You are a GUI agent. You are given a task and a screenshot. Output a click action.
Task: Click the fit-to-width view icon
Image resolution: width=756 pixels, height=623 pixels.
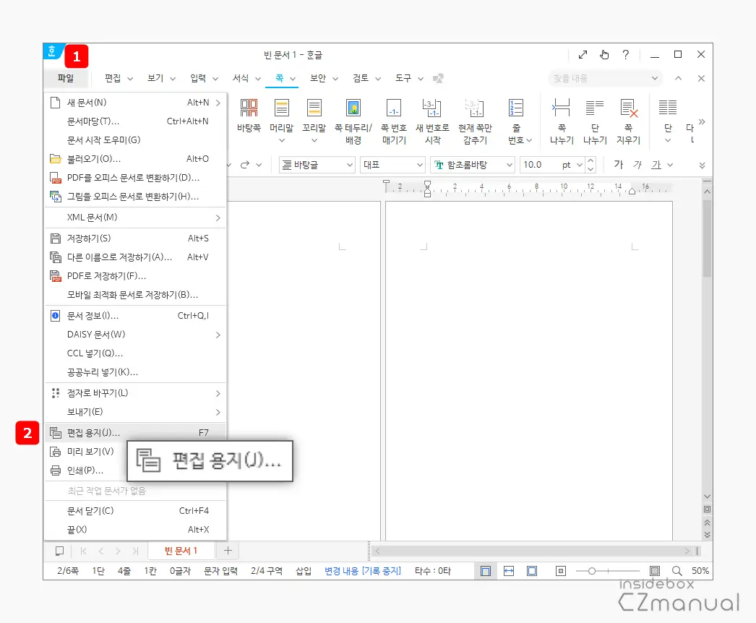pyautogui.click(x=509, y=571)
